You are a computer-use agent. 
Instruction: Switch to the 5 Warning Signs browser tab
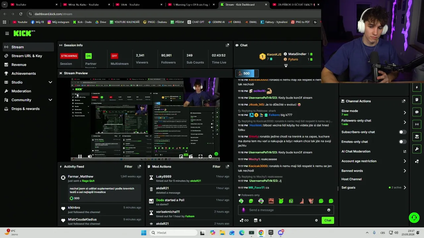(x=191, y=5)
